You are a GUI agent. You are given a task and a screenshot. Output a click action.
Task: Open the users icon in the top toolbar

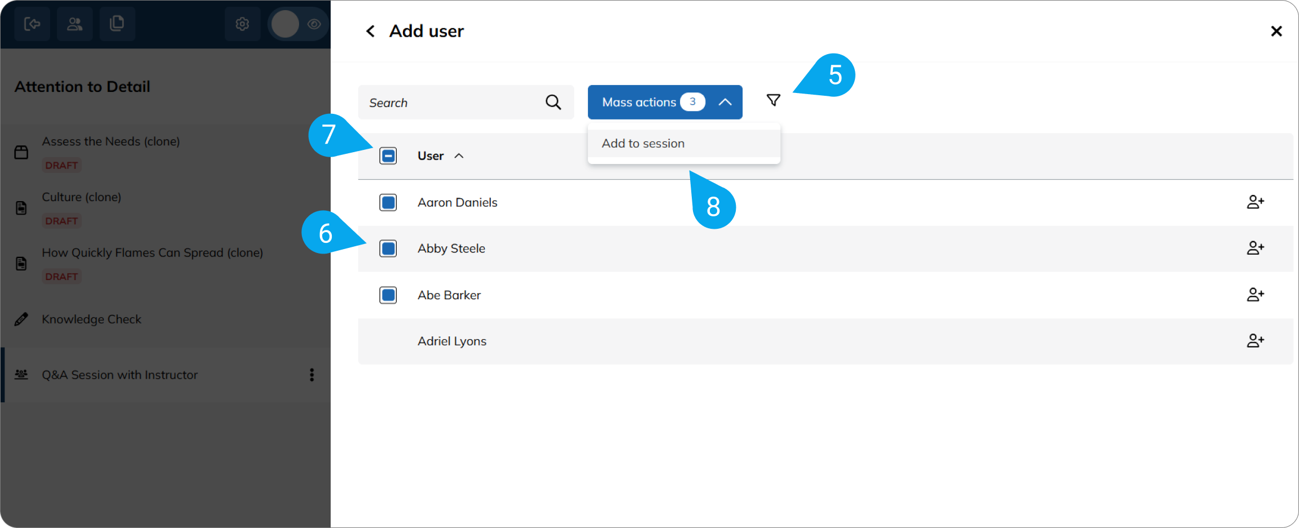74,24
